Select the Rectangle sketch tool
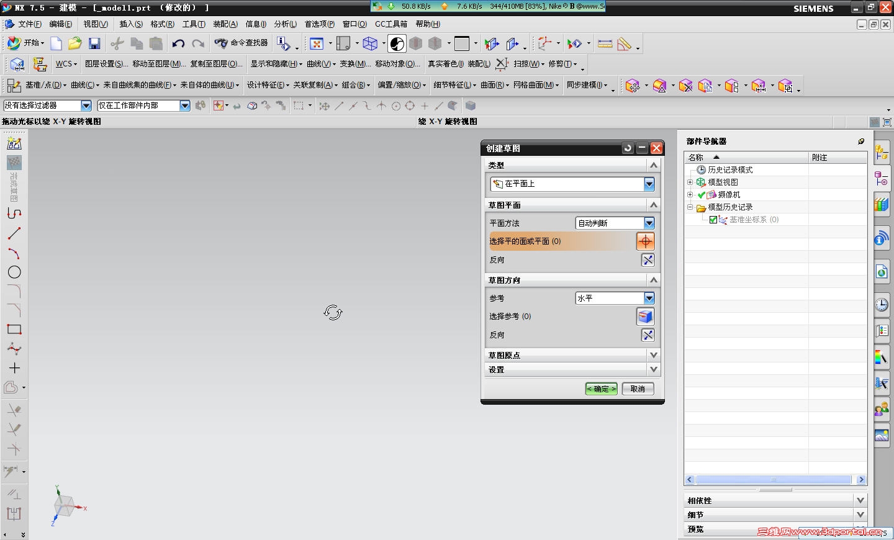This screenshot has width=894, height=540. pyautogui.click(x=14, y=329)
